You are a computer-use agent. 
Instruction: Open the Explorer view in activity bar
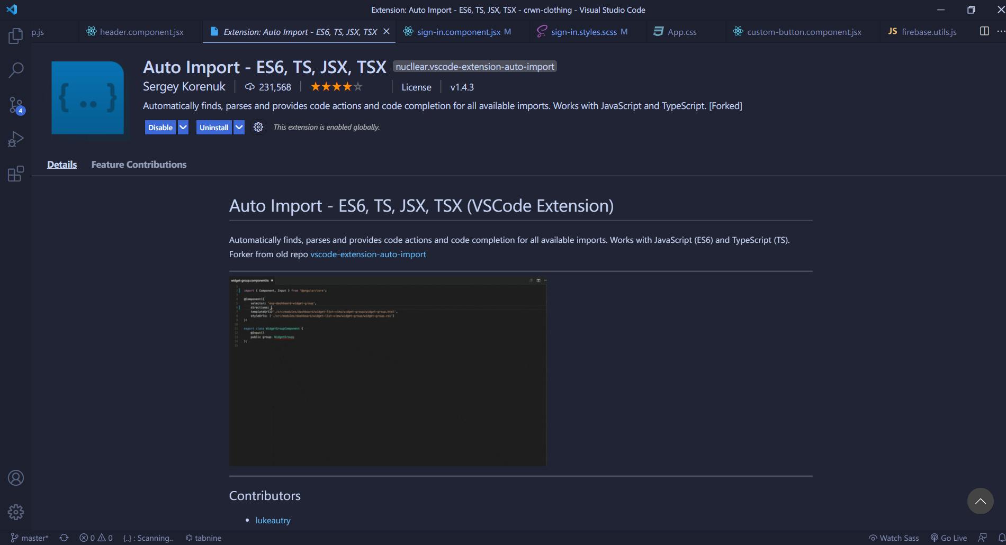[16, 35]
